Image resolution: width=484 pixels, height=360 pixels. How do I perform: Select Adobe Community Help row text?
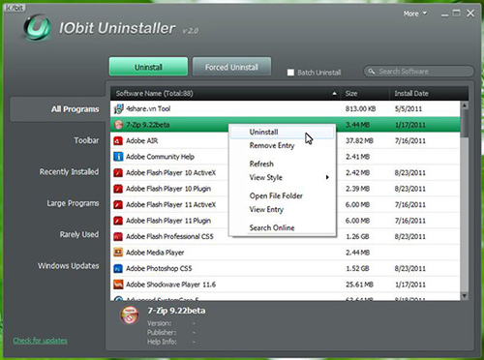click(160, 157)
